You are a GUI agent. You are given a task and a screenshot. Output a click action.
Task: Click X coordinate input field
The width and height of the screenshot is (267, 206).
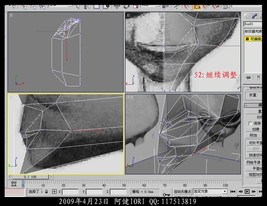pyautogui.click(x=70, y=192)
